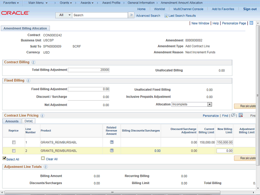Click Related Revenue Amount icon for line 2
This screenshot has height=195, width=260.
(x=111, y=150)
